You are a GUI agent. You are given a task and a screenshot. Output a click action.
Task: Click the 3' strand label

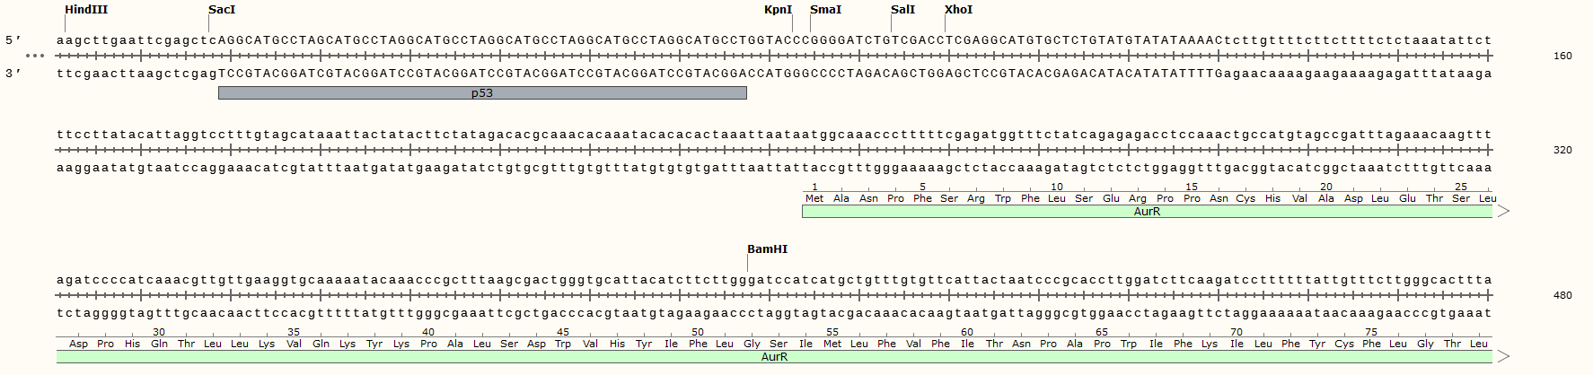point(13,74)
